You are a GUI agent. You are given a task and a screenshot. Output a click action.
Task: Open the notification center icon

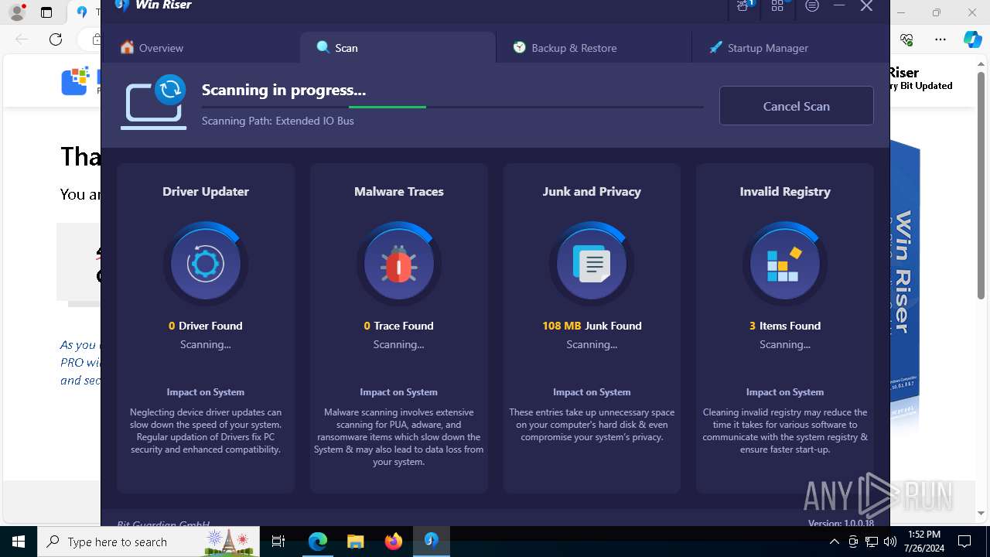tap(964, 542)
